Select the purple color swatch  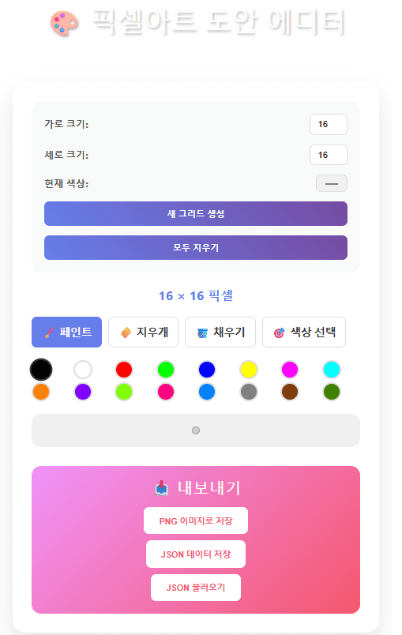click(83, 392)
